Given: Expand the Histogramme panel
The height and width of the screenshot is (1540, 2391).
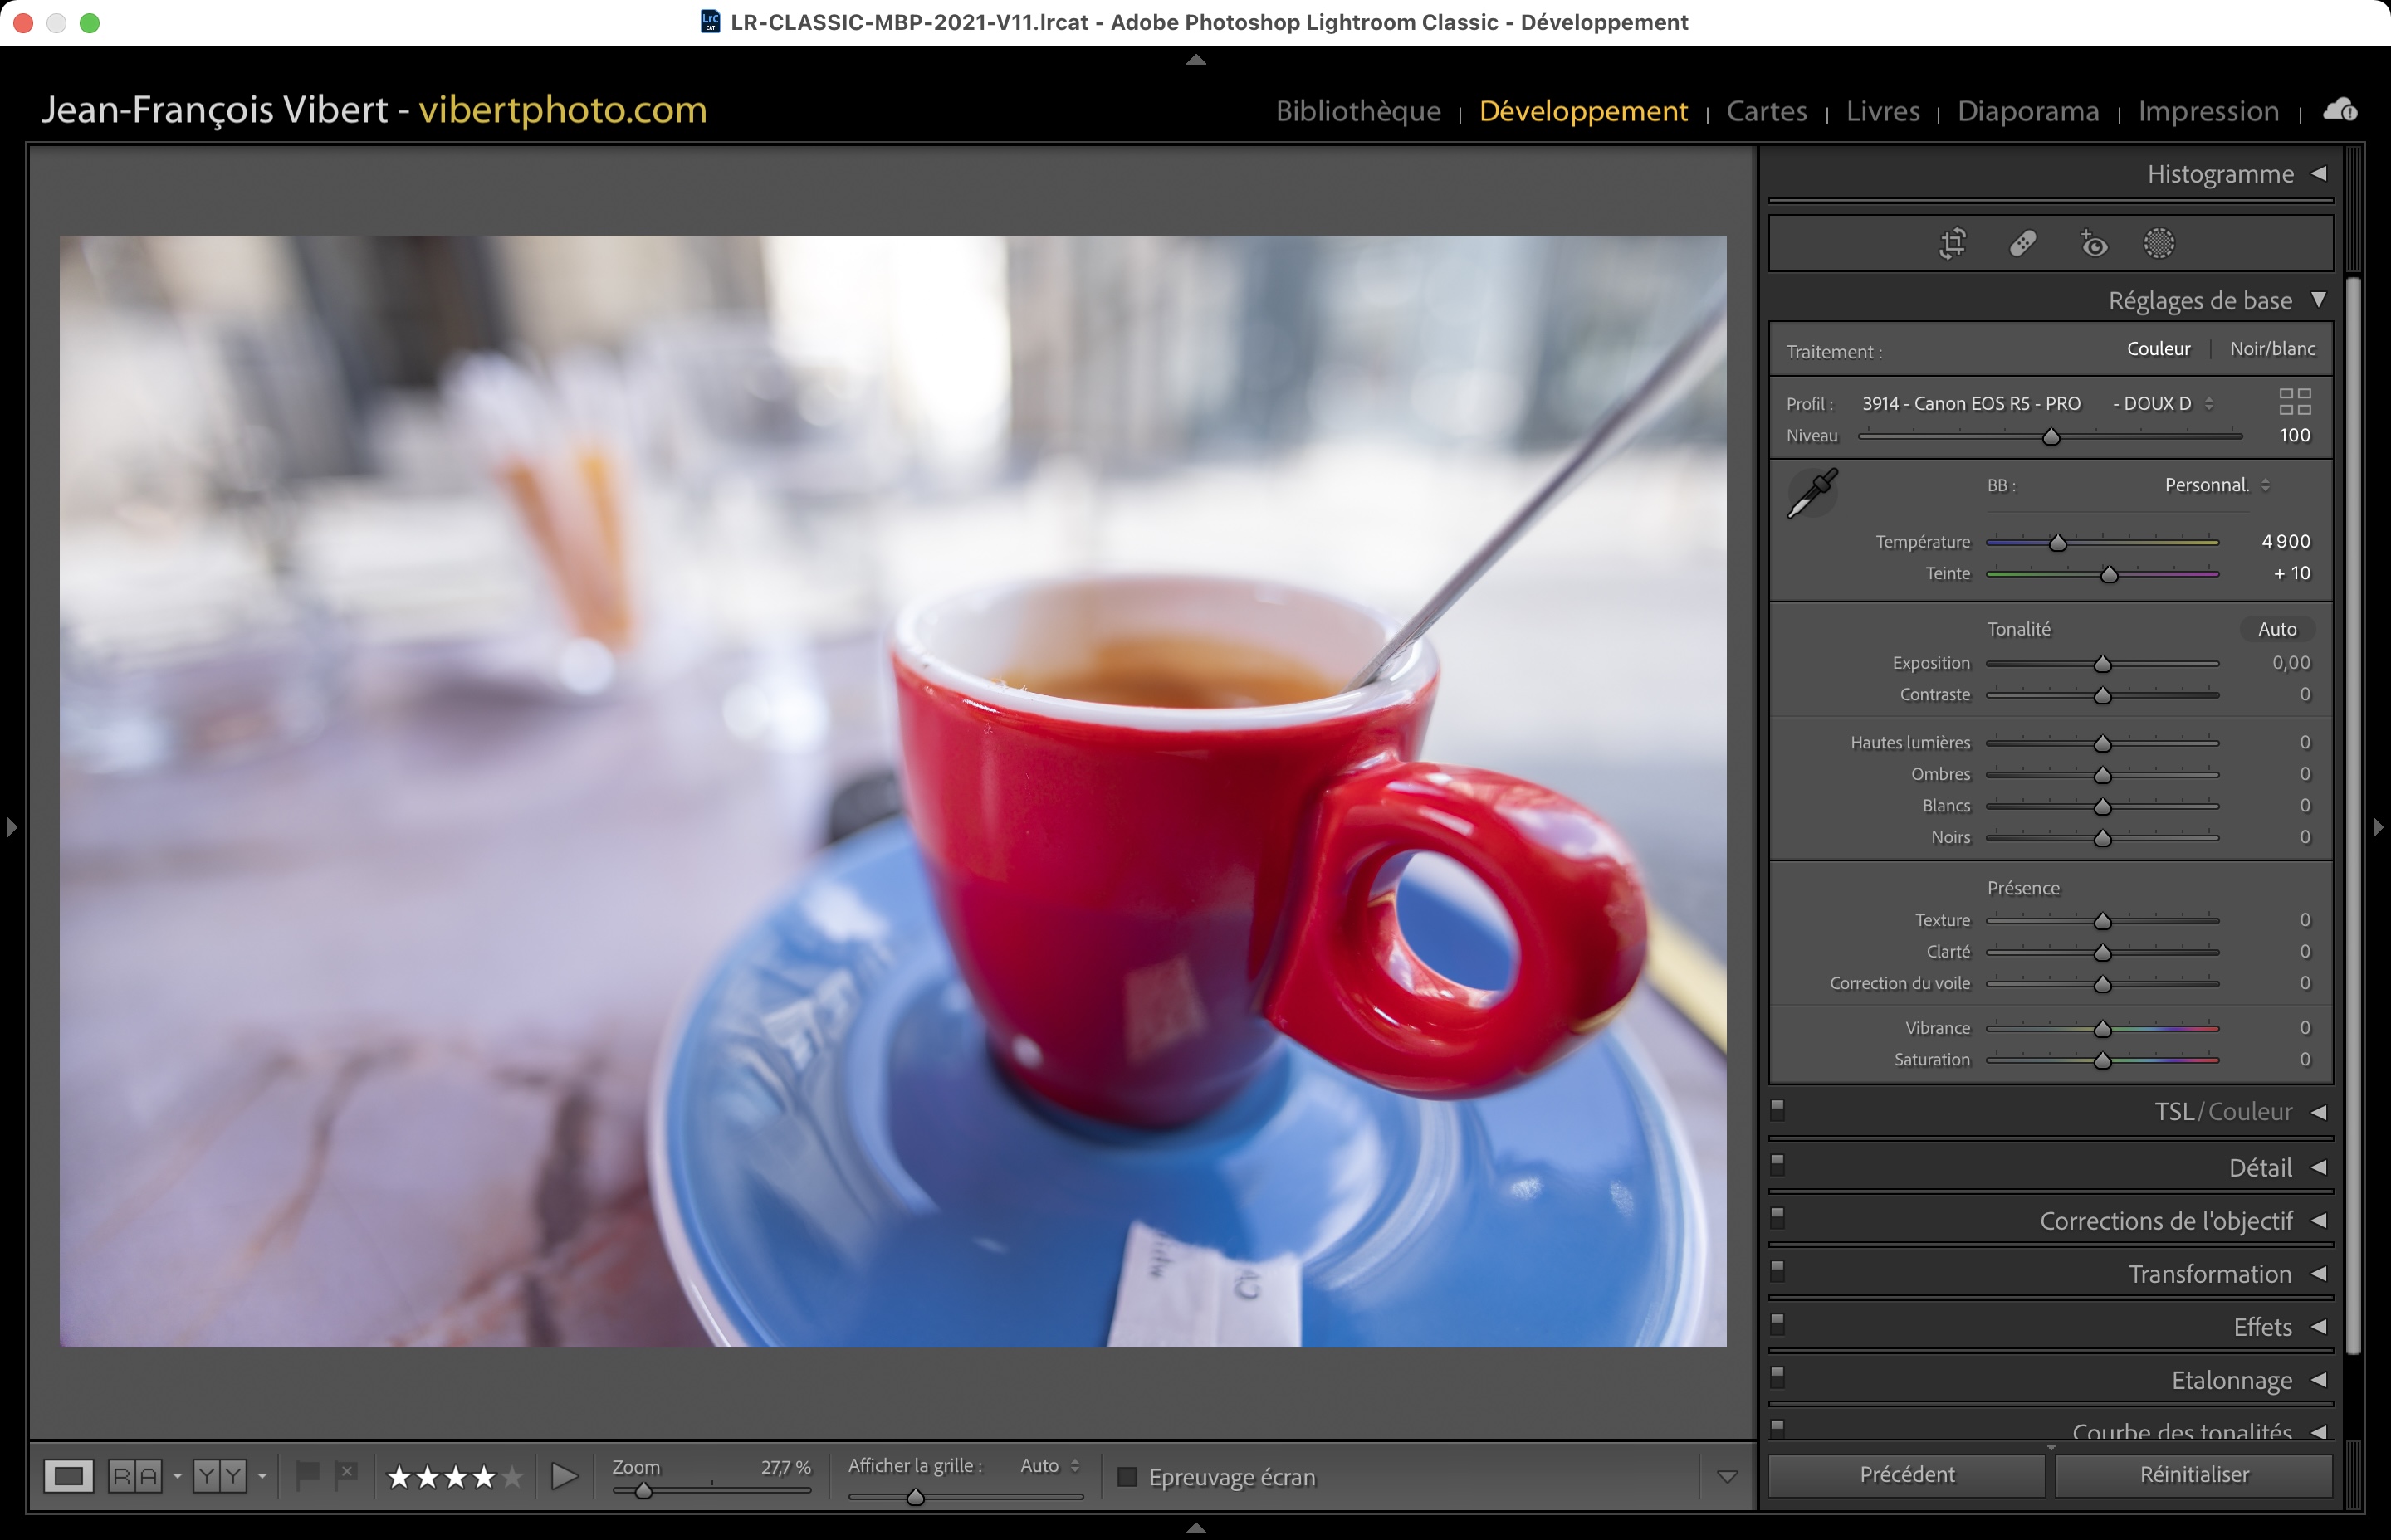Looking at the screenshot, I should click(2318, 174).
